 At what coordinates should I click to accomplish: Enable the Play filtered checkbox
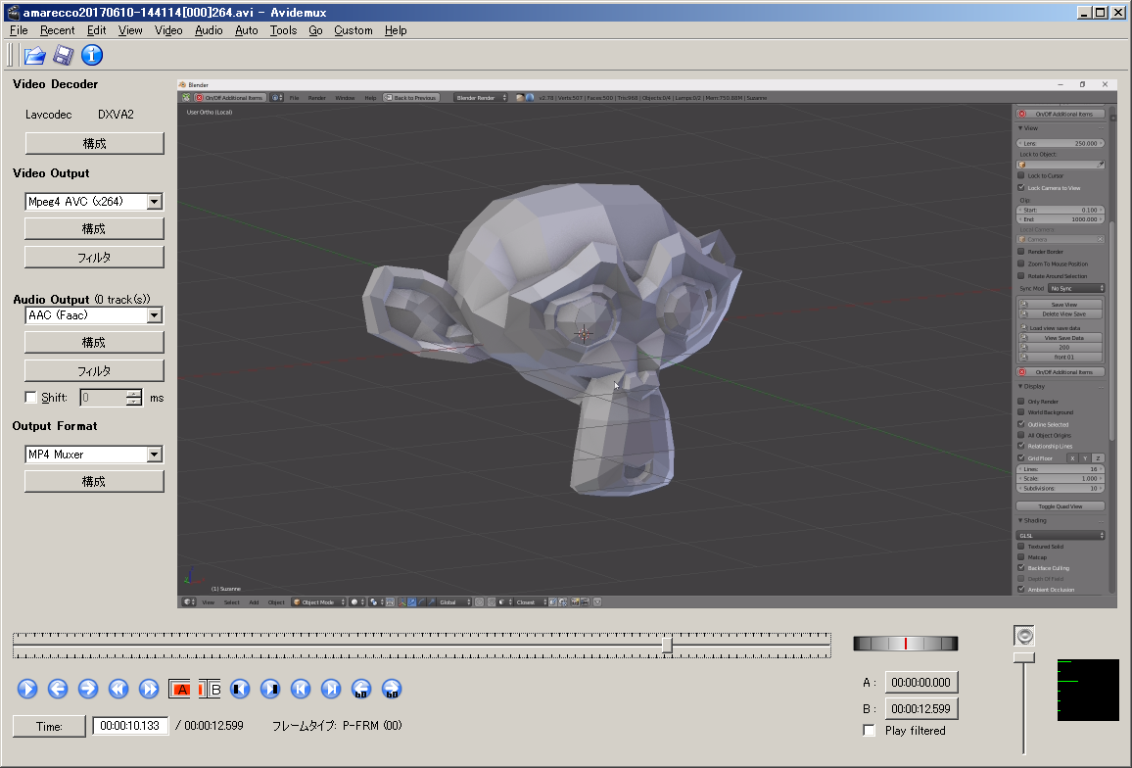[x=870, y=731]
